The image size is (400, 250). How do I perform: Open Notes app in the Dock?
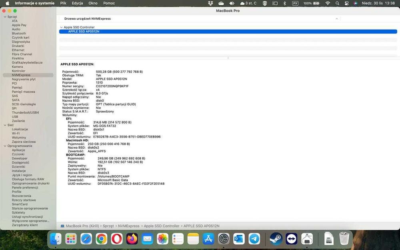[193, 239]
